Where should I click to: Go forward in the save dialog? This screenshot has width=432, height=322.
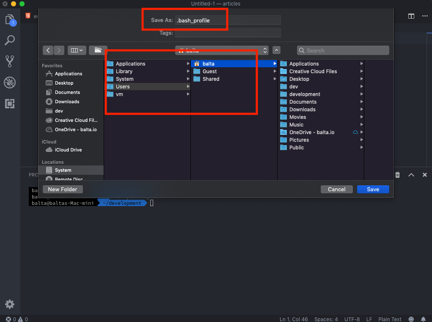(x=59, y=50)
